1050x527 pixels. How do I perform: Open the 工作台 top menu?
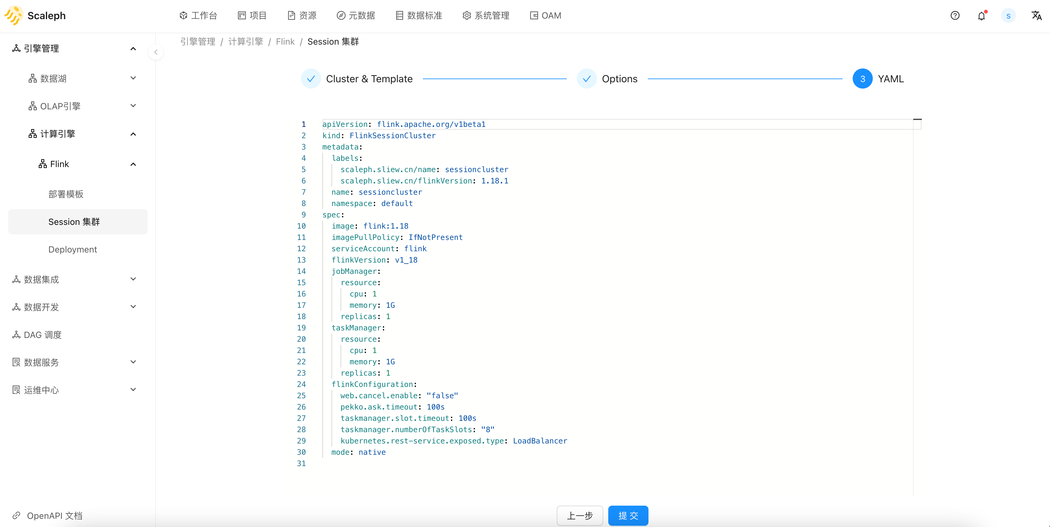pos(198,15)
